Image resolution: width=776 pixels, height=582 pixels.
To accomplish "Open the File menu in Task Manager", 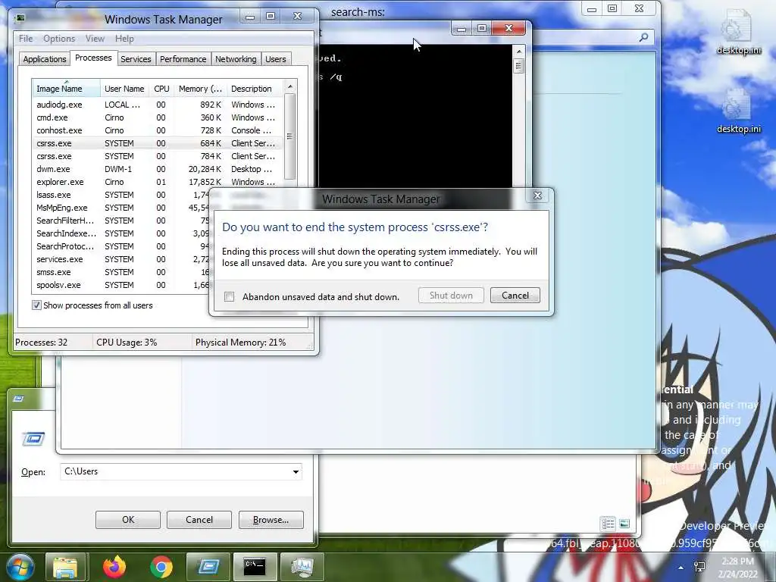I will click(x=26, y=39).
